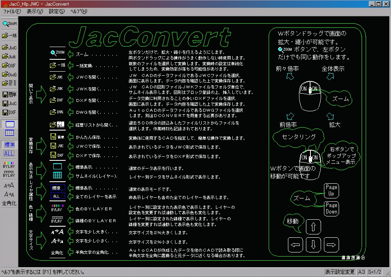Screen dimensions: 391x277
Task: Click the 一括 batch convert toolbar icon
Action: tap(9, 36)
